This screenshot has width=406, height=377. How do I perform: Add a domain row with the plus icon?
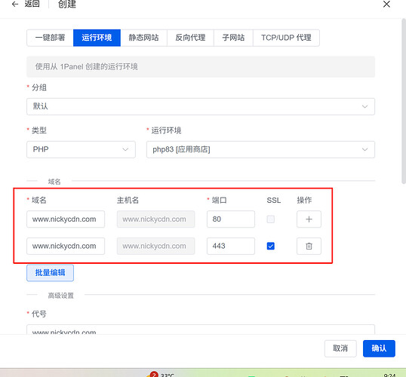pyautogui.click(x=309, y=219)
